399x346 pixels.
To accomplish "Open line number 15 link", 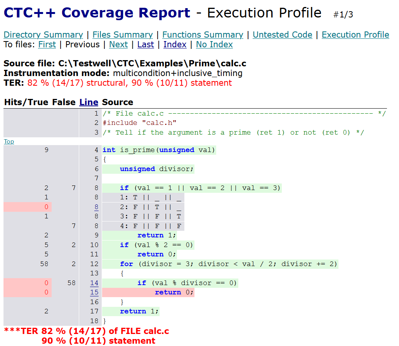I will (94, 292).
